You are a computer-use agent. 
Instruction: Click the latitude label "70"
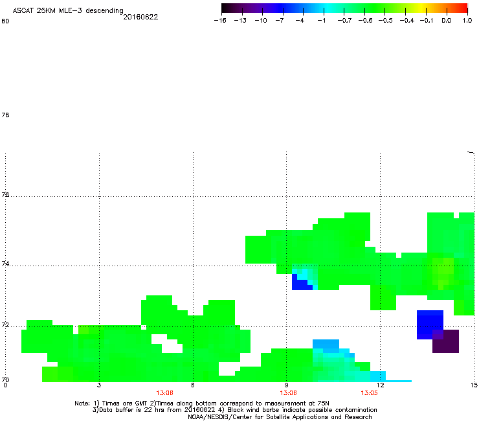(x=5, y=380)
